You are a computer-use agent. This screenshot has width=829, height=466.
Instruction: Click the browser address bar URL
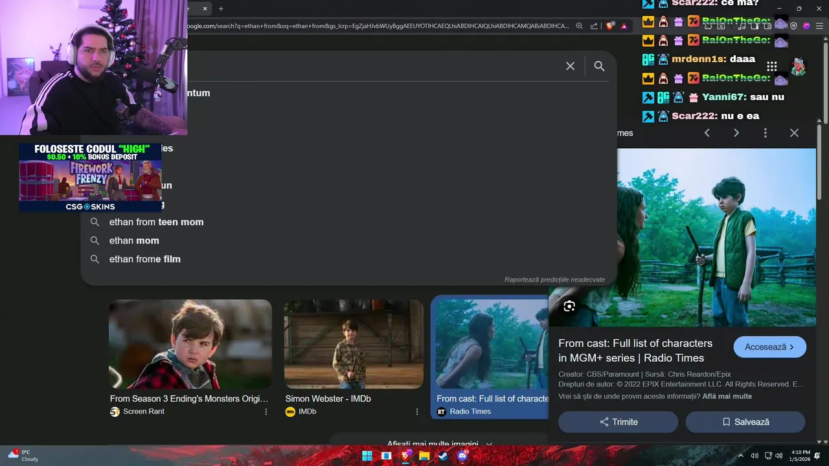[x=378, y=26]
